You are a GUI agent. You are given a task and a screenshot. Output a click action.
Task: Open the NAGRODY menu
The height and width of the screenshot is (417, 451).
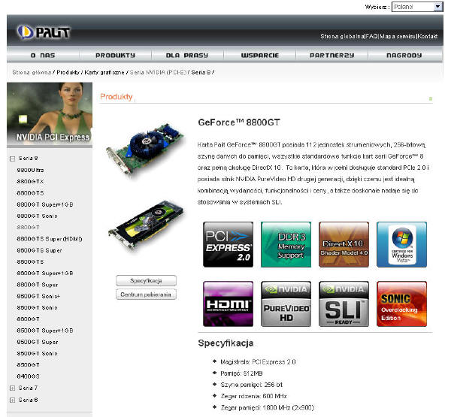[x=404, y=55]
